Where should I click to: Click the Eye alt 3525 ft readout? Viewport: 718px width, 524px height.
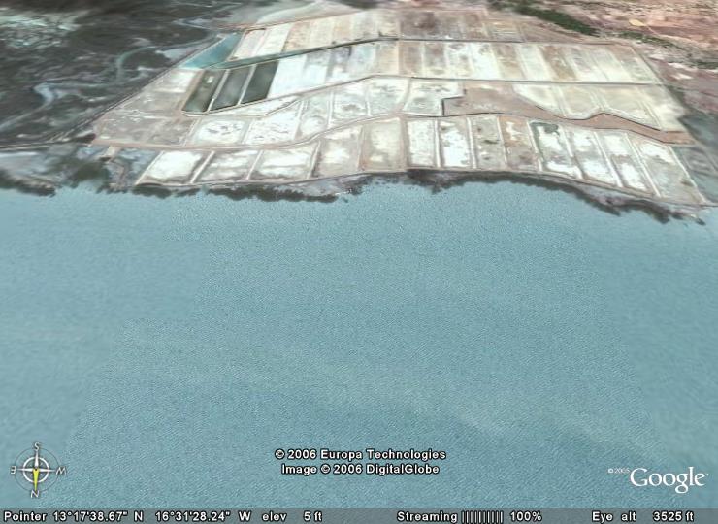click(642, 516)
